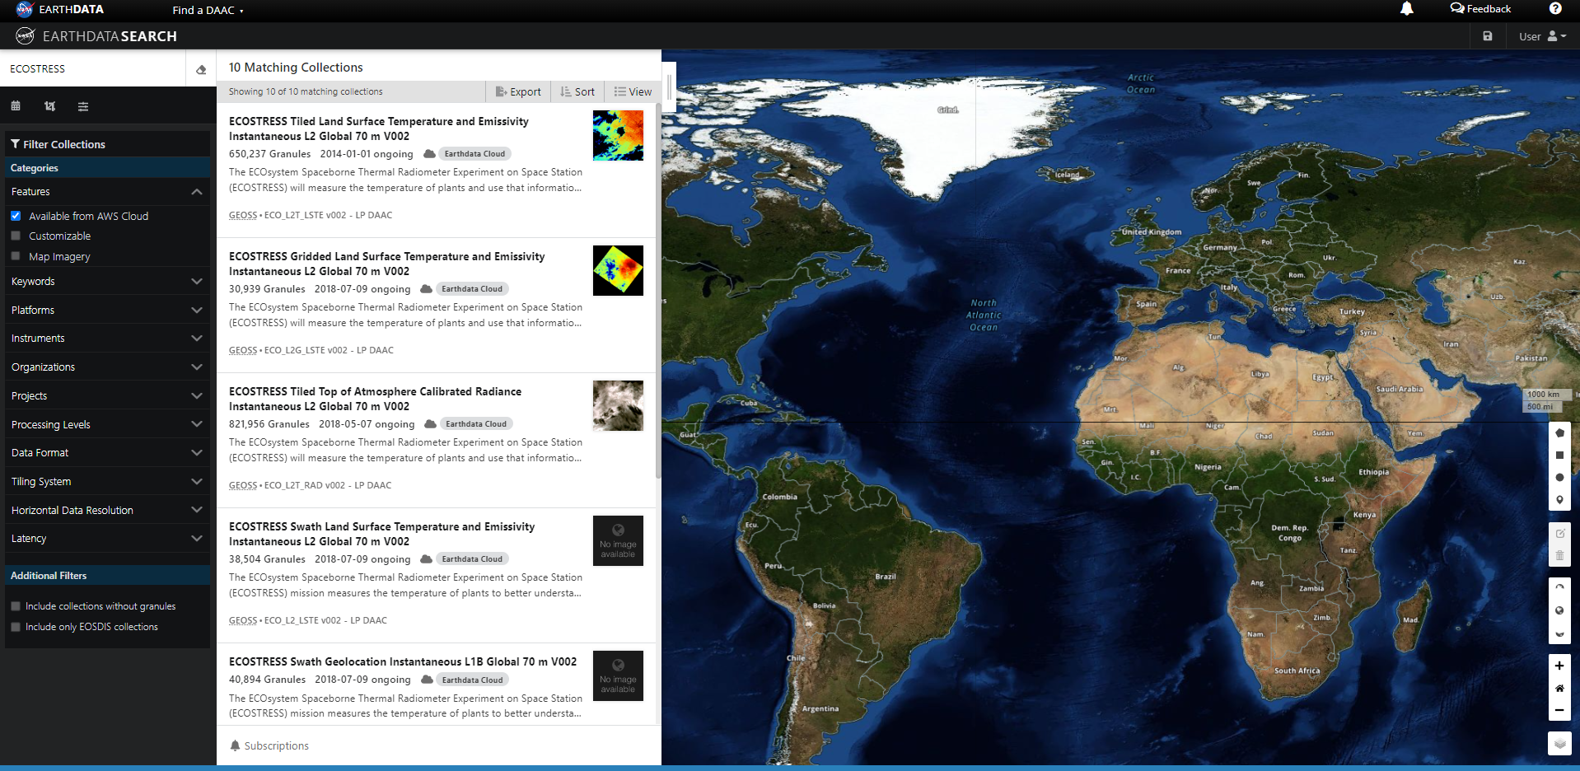
Task: Open the map layers switcher
Action: pos(1559,743)
